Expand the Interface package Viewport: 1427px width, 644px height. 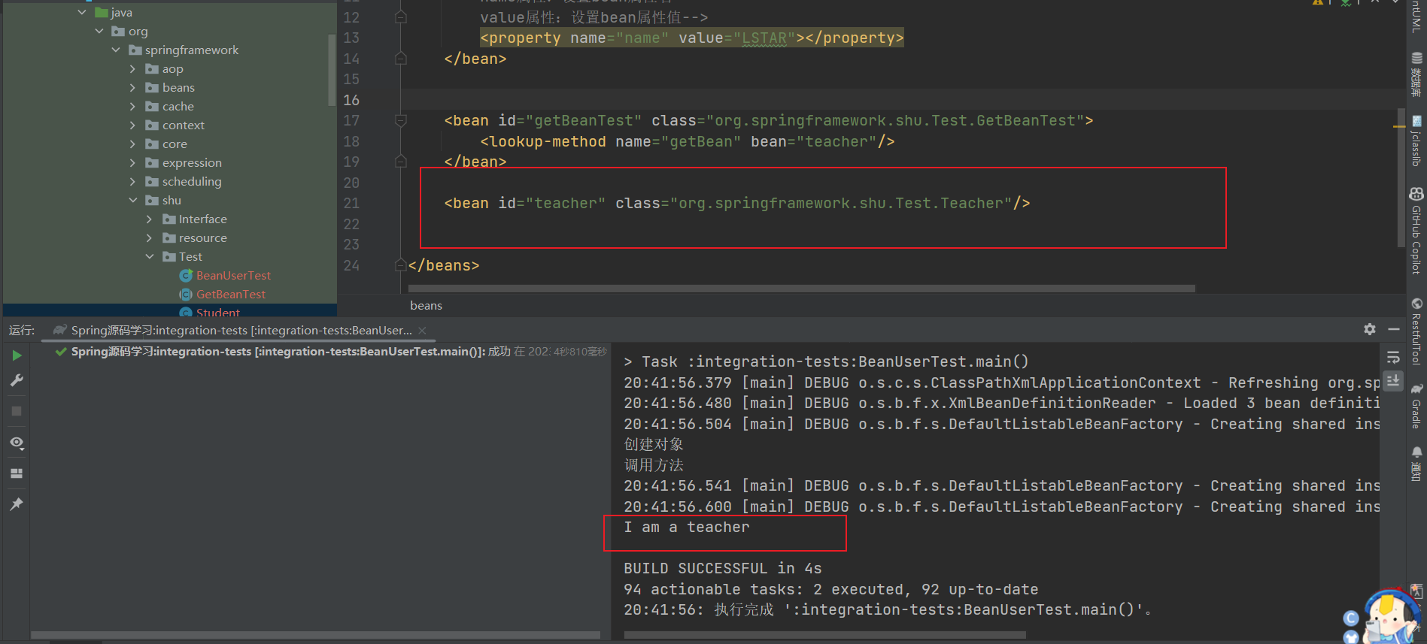point(149,219)
